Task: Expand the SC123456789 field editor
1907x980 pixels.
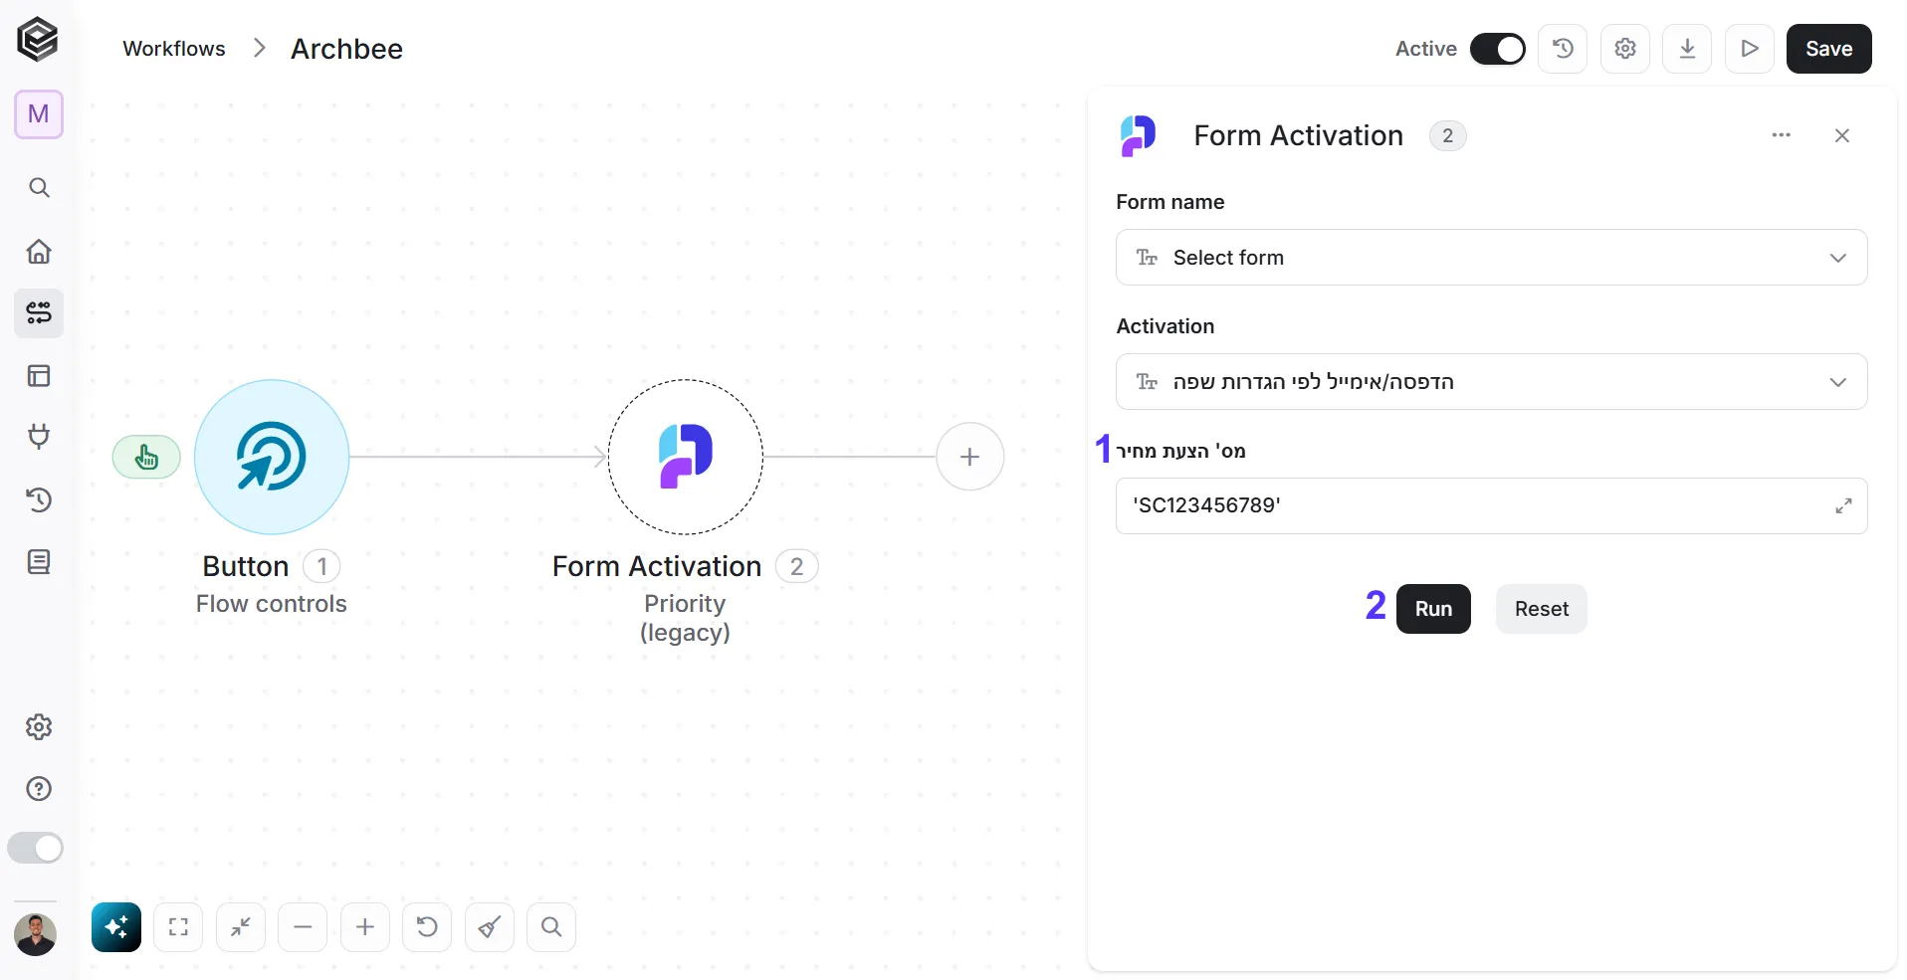Action: [x=1843, y=506]
